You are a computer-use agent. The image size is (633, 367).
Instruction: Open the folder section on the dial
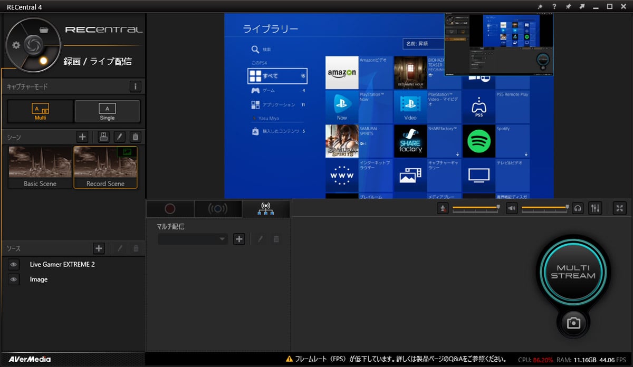click(44, 30)
